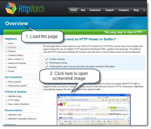Image resolution: width=151 pixels, height=129 pixels.
Task: Click the arrow bullet beside HttpWatch Help
Action: tap(6, 115)
